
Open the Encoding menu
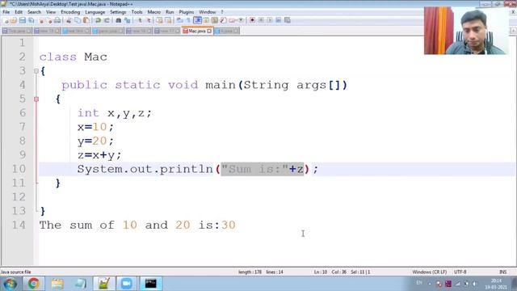pyautogui.click(x=70, y=12)
